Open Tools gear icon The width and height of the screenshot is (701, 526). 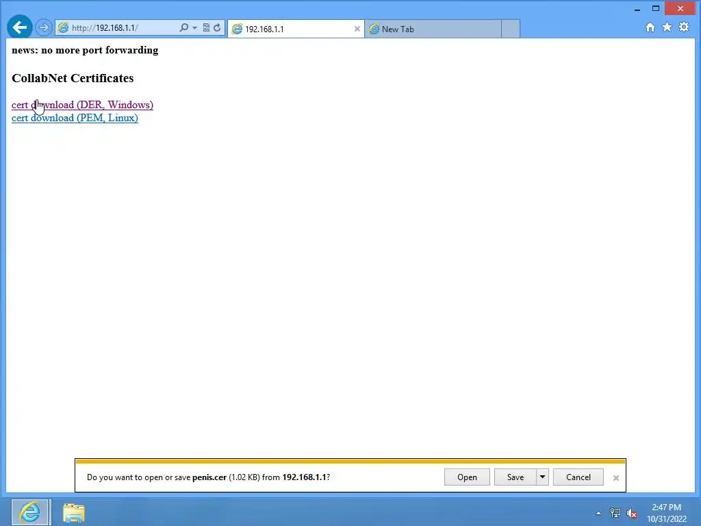click(684, 27)
